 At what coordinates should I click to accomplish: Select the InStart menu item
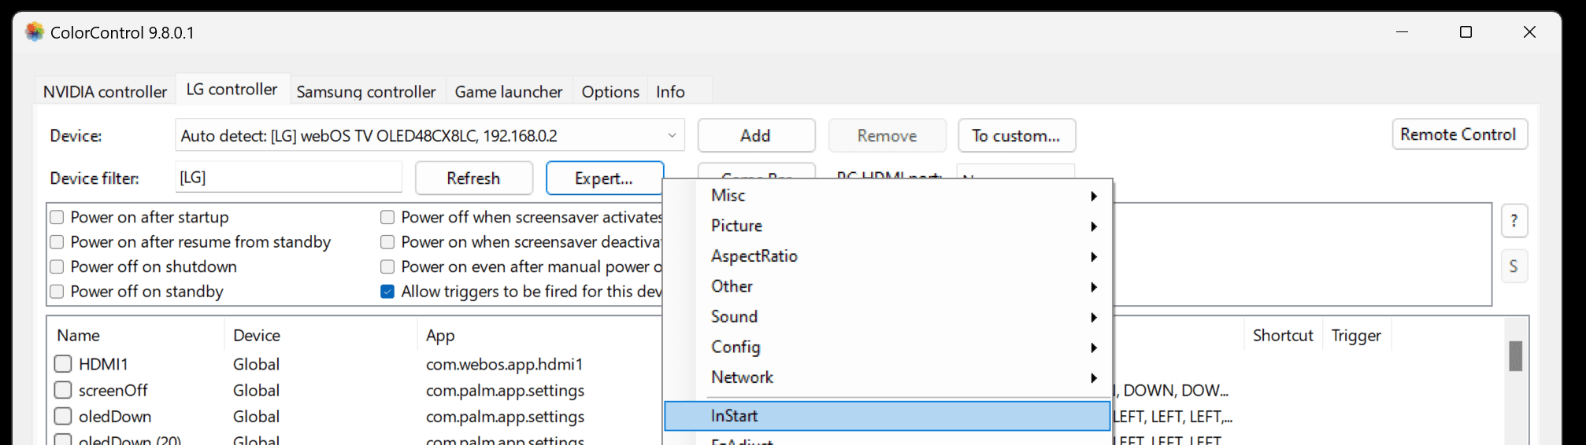point(888,416)
